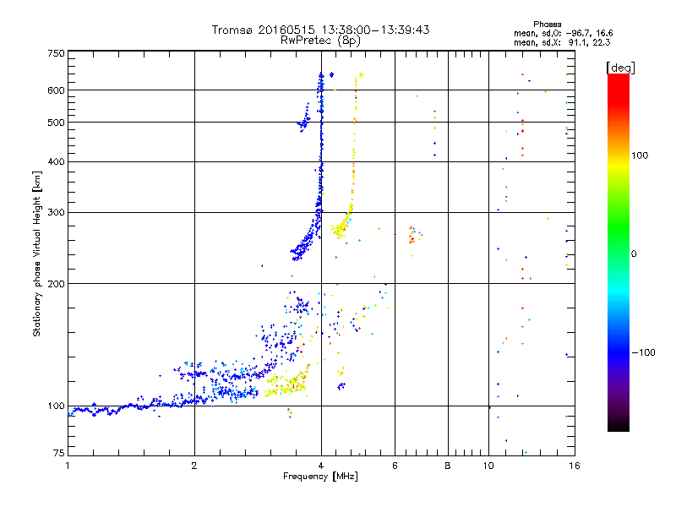Viewport: 676px width, 507px height.
Task: Click the "mean, sd,X: 91.1, 22.3" line
Action: pyautogui.click(x=562, y=42)
